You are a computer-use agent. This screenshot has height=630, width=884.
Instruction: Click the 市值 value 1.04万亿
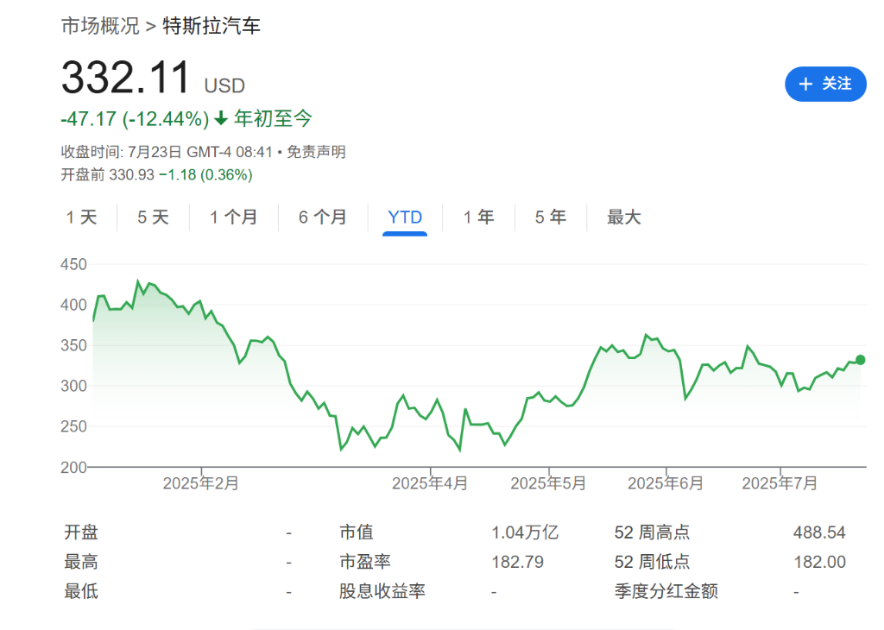[524, 532]
